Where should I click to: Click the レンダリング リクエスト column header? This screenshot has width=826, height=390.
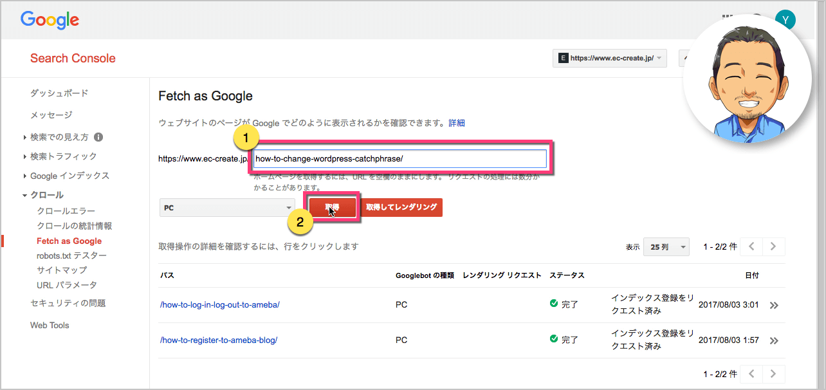click(x=502, y=275)
